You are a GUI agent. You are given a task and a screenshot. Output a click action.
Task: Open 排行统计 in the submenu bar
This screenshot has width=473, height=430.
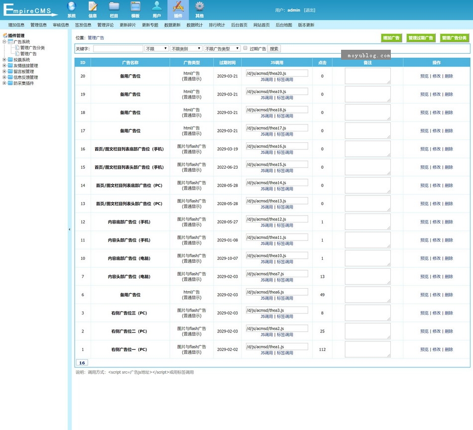click(x=217, y=25)
